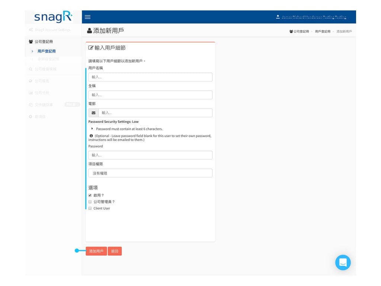Click the edit icon beside 輸入用戶細節
The image size is (381, 286).
coord(91,48)
